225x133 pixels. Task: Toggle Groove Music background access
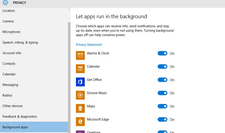pyautogui.click(x=163, y=93)
